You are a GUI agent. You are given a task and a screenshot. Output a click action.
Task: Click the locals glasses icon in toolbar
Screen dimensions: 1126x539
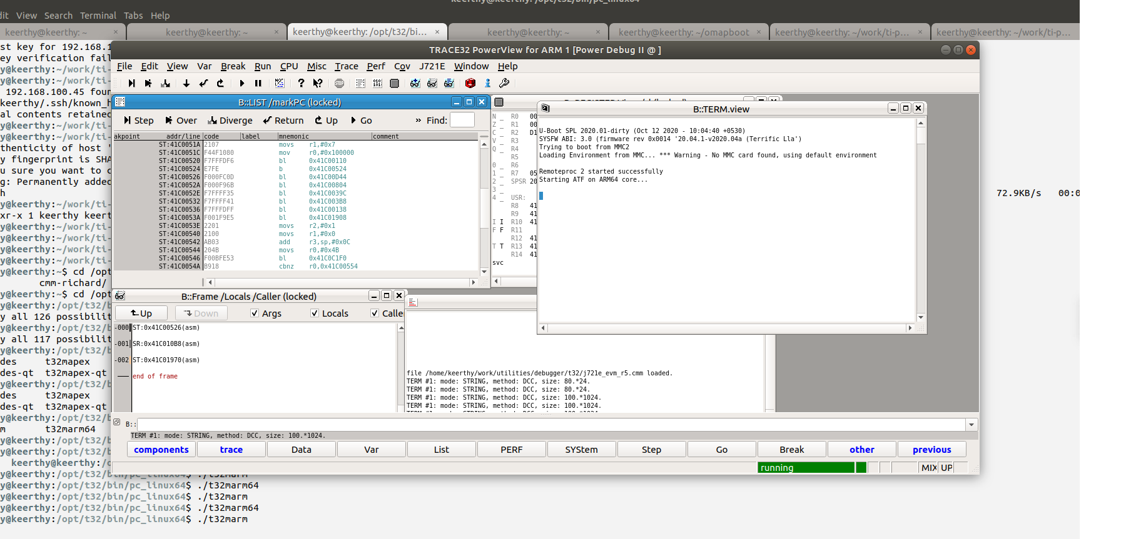click(449, 83)
